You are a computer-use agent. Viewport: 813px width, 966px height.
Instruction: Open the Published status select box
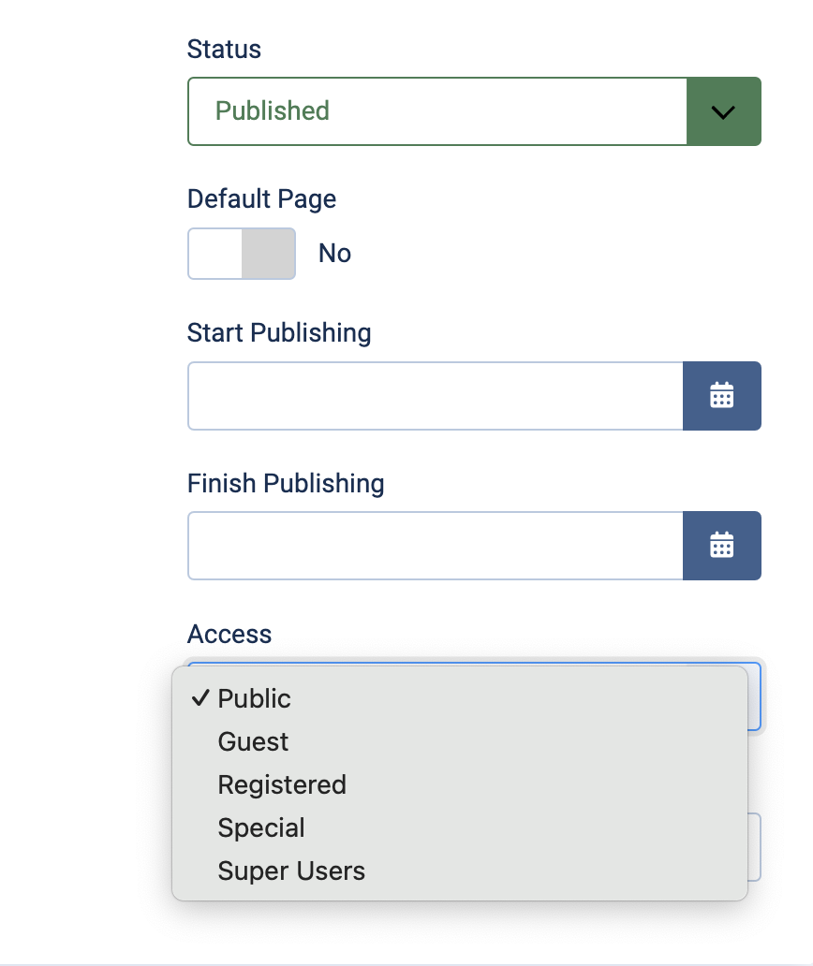coord(437,111)
